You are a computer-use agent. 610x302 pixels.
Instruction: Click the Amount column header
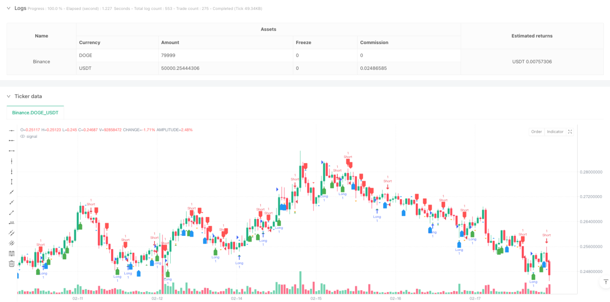(x=170, y=42)
